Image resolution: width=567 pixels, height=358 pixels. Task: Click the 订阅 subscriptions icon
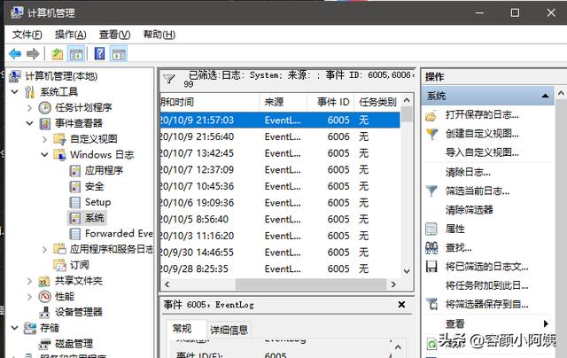tap(59, 265)
